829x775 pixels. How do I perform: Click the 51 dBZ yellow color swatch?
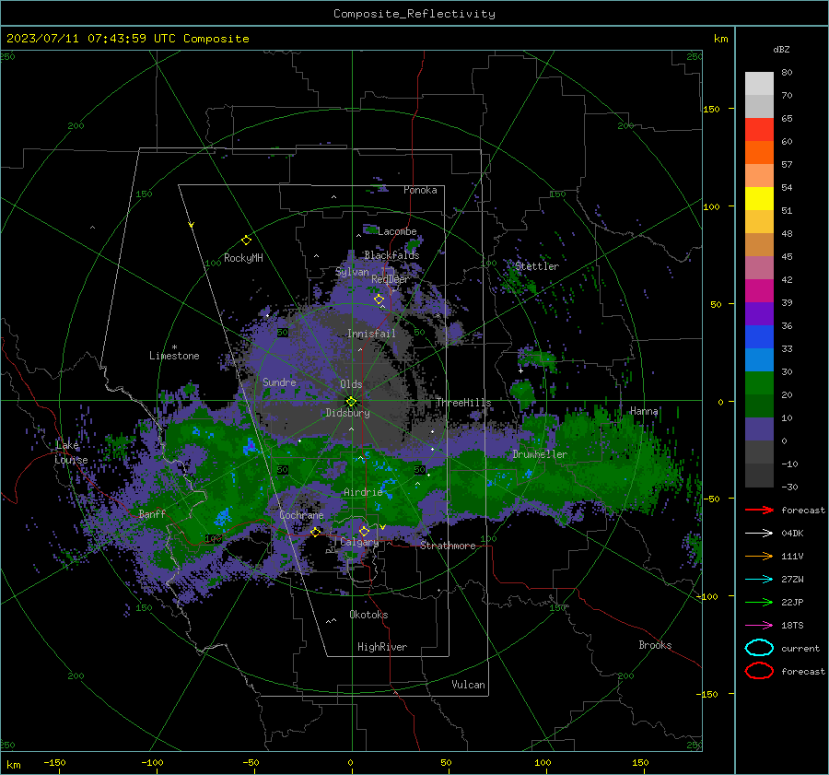[x=759, y=198]
